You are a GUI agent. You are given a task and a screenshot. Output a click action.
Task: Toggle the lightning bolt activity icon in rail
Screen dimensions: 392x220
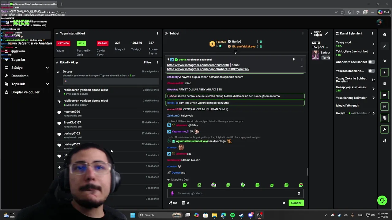pyautogui.click(x=385, y=72)
